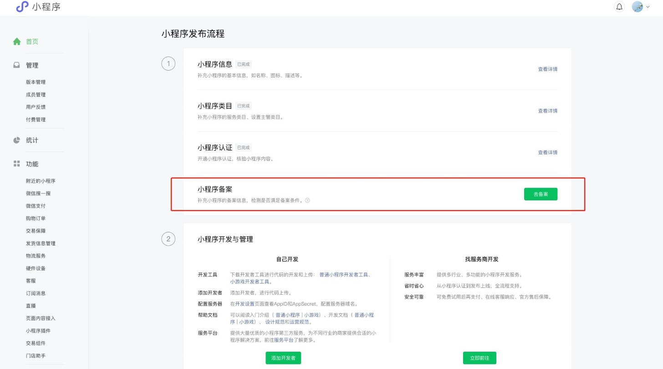Select 微信搜一搜 in the sidebar
This screenshot has width=663, height=369.
(x=38, y=194)
